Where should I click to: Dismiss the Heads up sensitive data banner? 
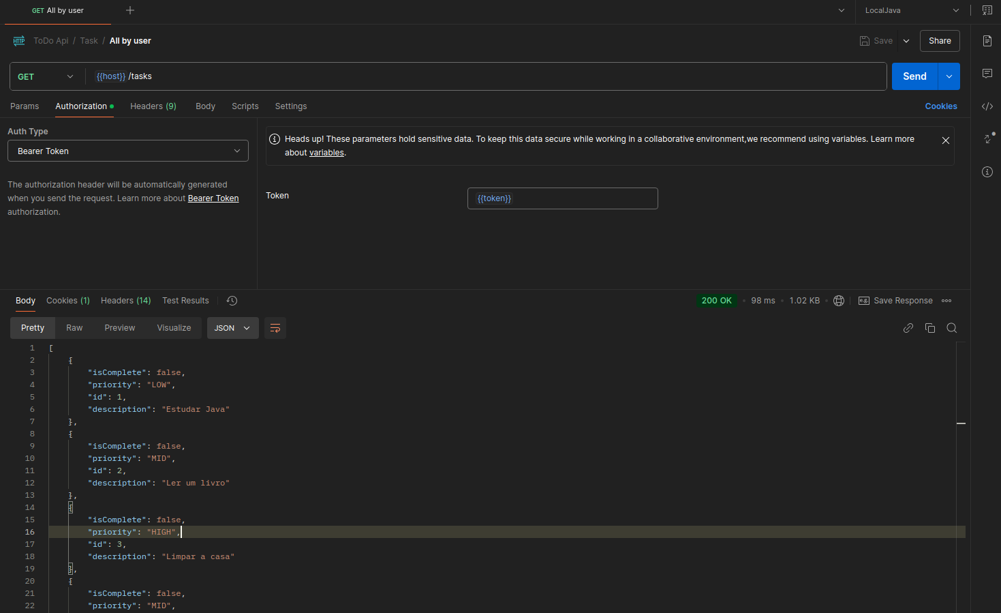(946, 140)
